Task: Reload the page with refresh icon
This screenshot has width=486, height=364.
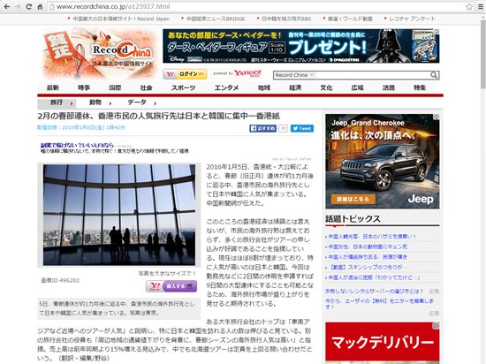Action: (28, 6)
